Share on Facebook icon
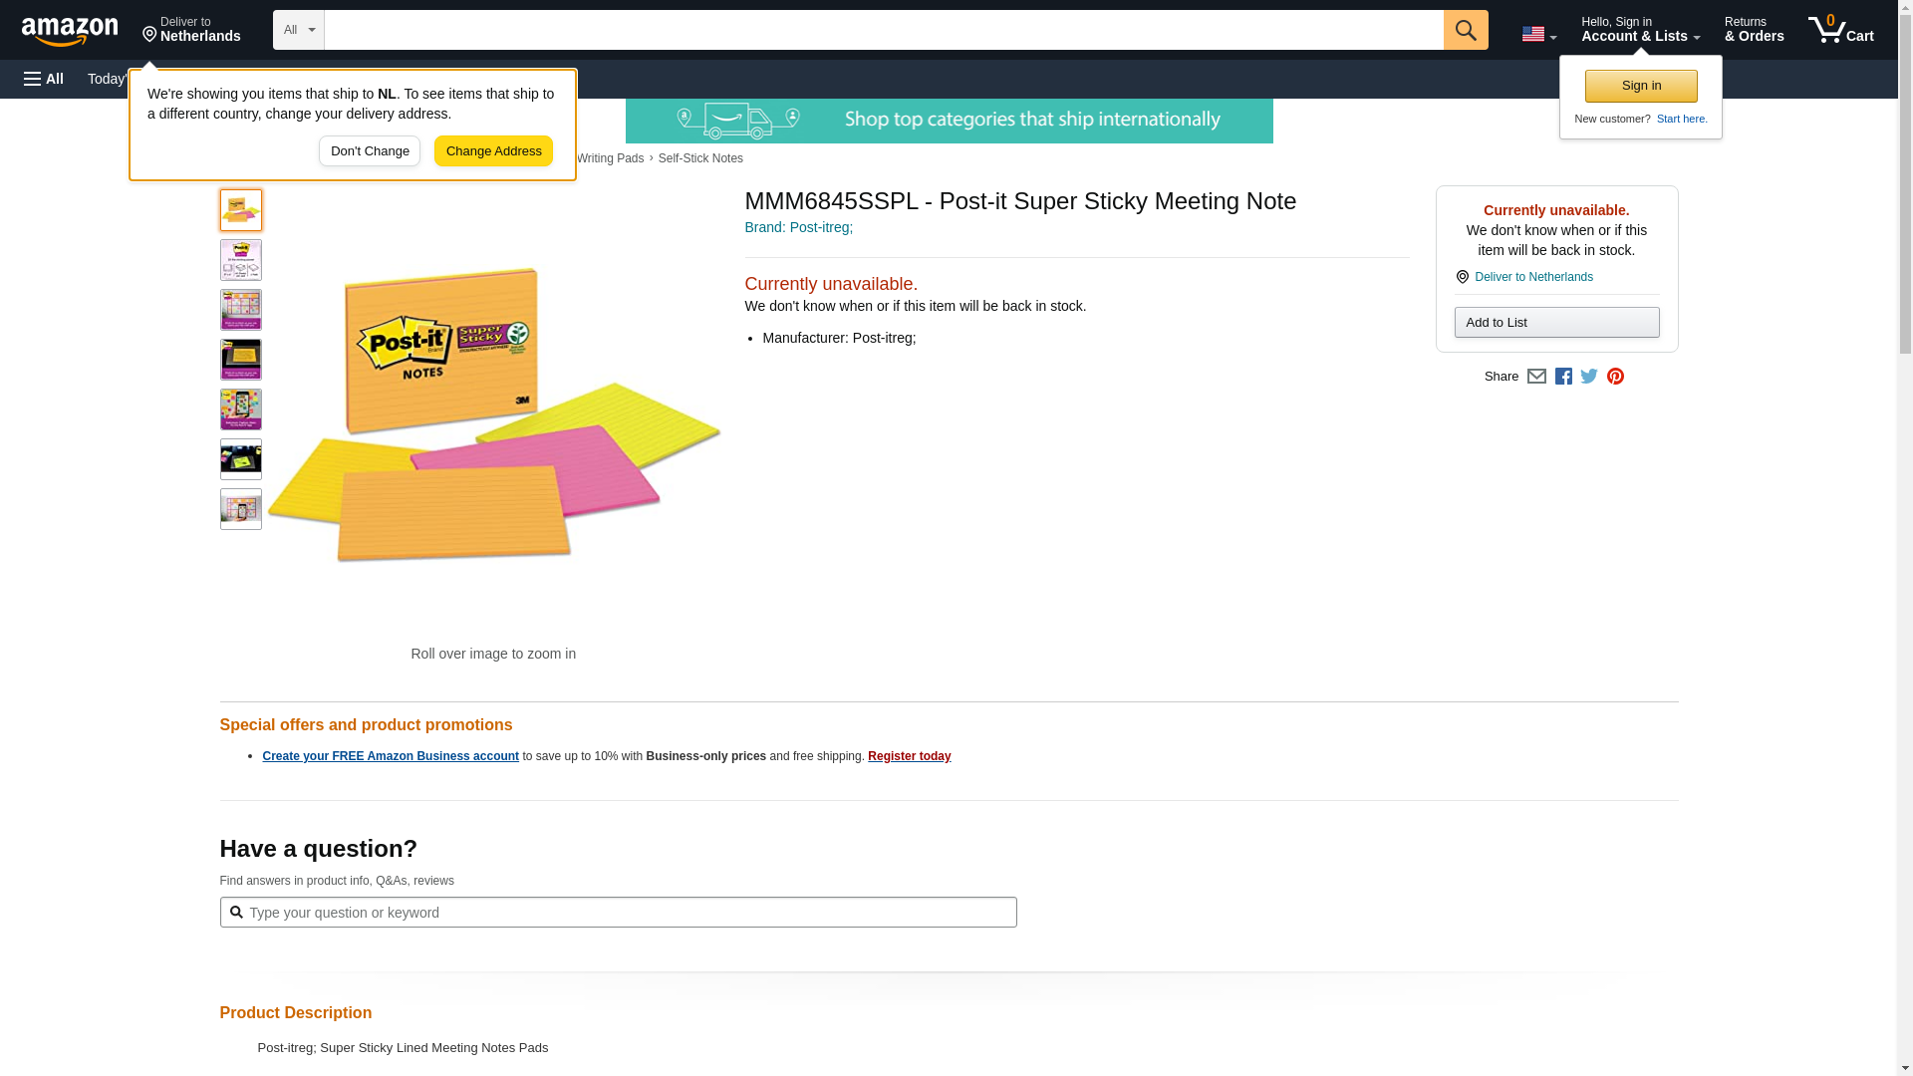 [x=1563, y=377]
